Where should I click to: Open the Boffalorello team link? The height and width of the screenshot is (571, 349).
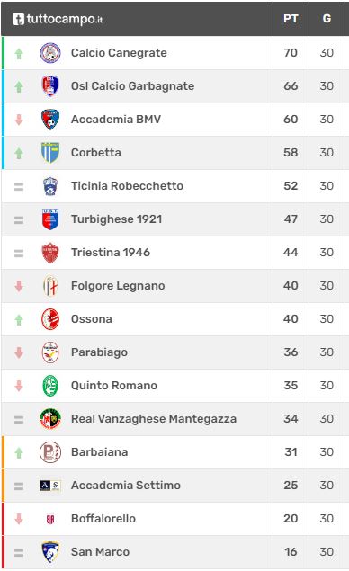(x=103, y=519)
